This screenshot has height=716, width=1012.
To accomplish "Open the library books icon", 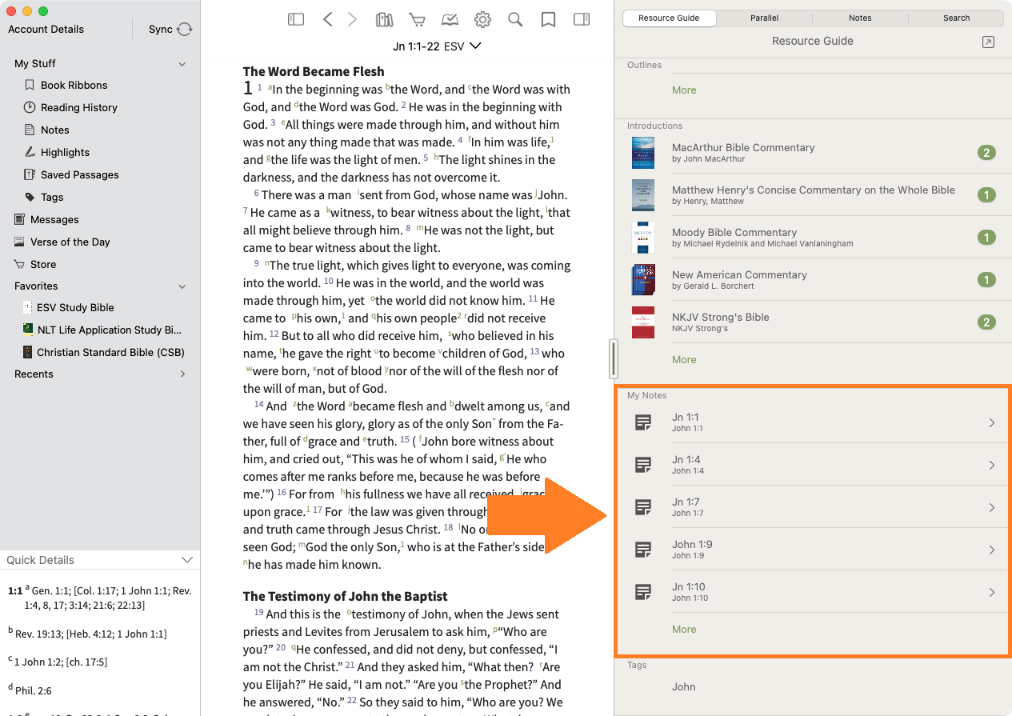I will click(x=385, y=20).
